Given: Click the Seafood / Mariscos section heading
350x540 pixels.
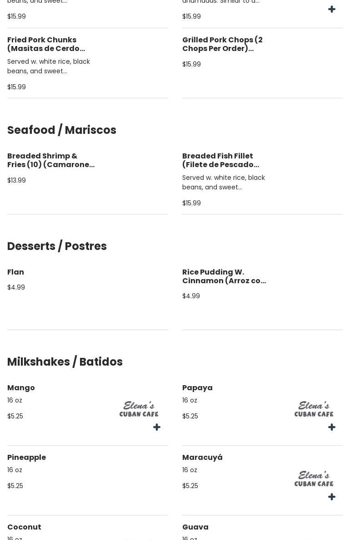Looking at the screenshot, I should point(62,130).
